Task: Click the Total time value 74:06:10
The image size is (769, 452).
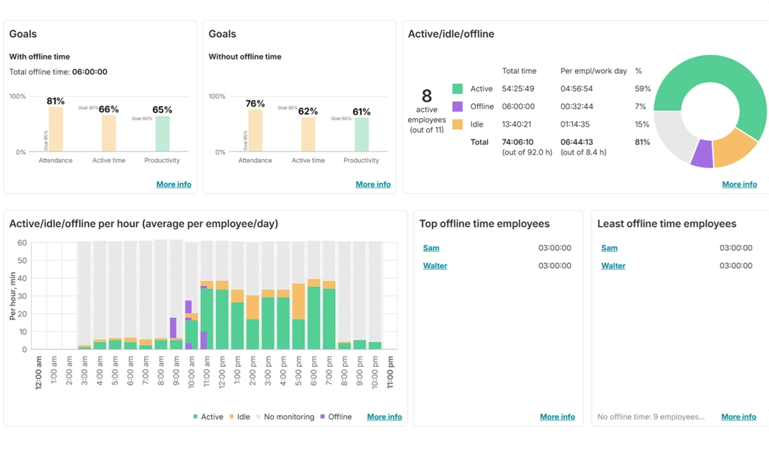Action: [x=518, y=142]
